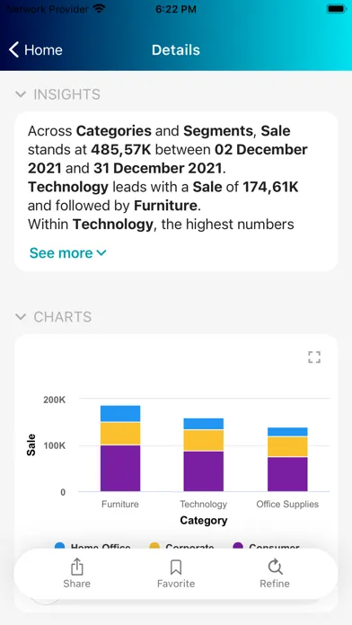The height and width of the screenshot is (625, 352).
Task: Go back to Home
Action: point(36,50)
